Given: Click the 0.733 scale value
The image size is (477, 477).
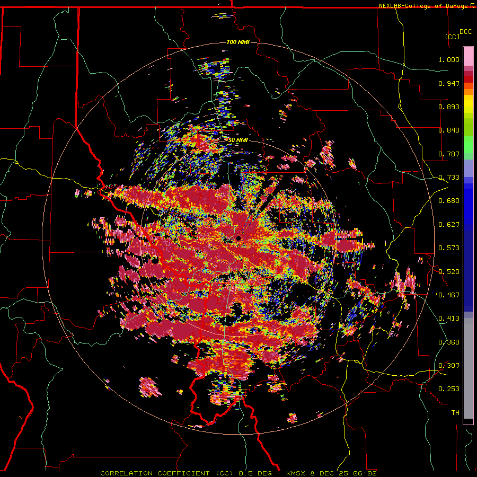Looking at the screenshot, I should [x=449, y=178].
